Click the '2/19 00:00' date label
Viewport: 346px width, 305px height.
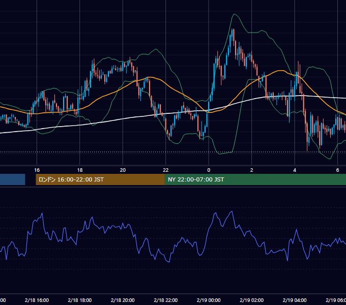[209, 300]
